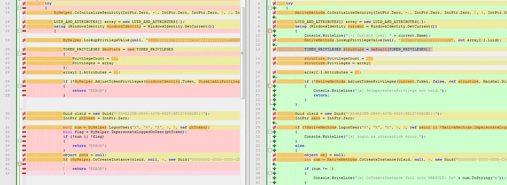Screen dimensions: 507x185
Task: Click the not-equal marker on right line 8
Action: point(275,26)
